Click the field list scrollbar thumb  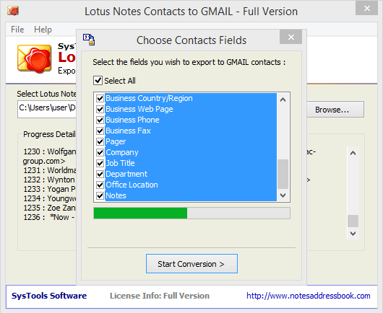[283, 174]
